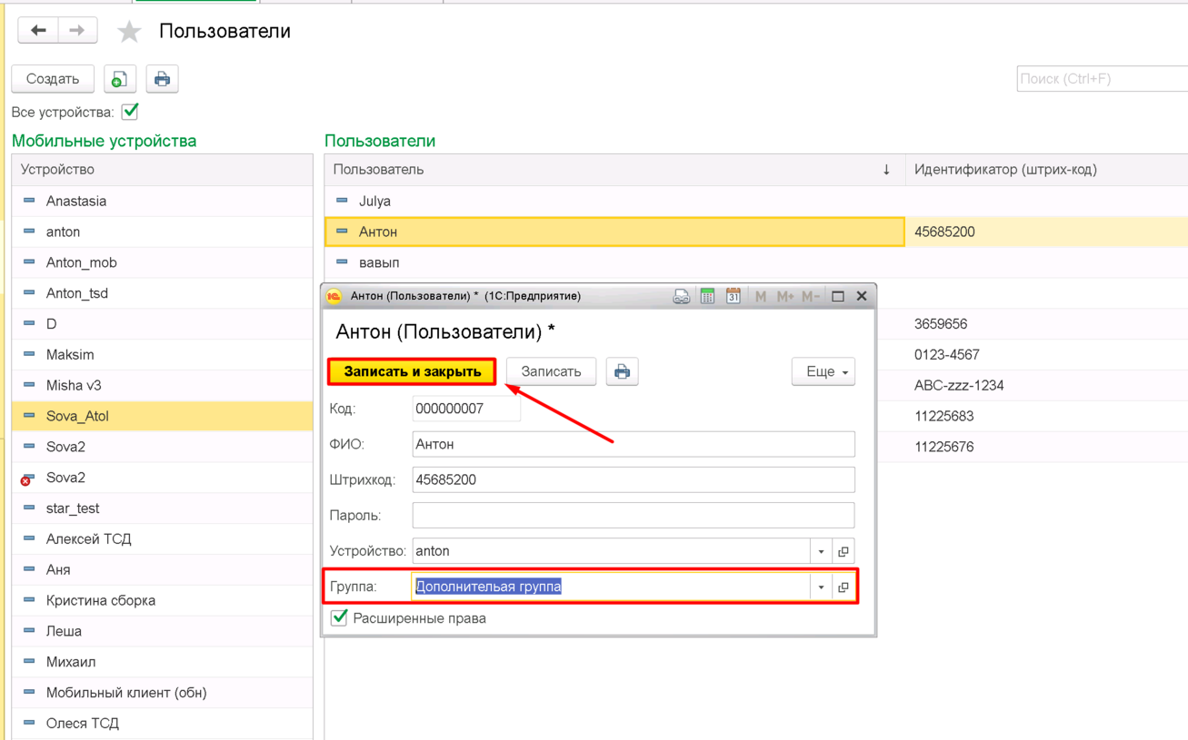Click the forward navigation arrow
The height and width of the screenshot is (740, 1188).
pos(77,31)
